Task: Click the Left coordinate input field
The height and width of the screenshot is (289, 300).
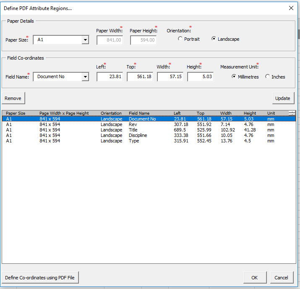Action: coord(110,77)
